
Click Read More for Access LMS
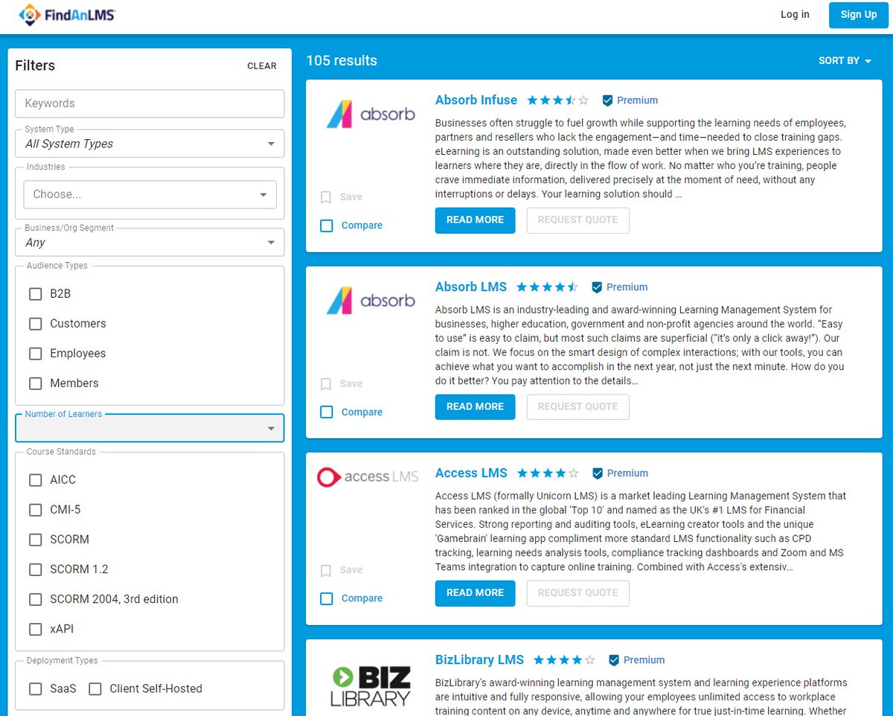[475, 593]
